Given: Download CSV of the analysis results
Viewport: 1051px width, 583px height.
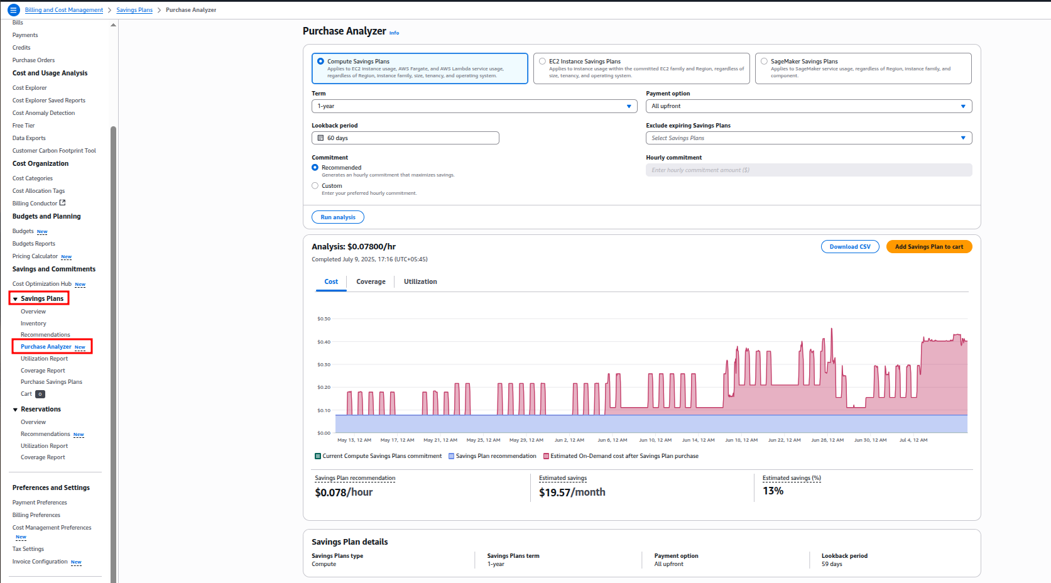Looking at the screenshot, I should click(850, 246).
